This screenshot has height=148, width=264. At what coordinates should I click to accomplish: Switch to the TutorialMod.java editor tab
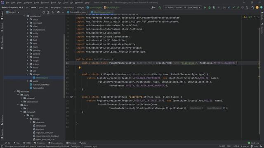coord(77,12)
